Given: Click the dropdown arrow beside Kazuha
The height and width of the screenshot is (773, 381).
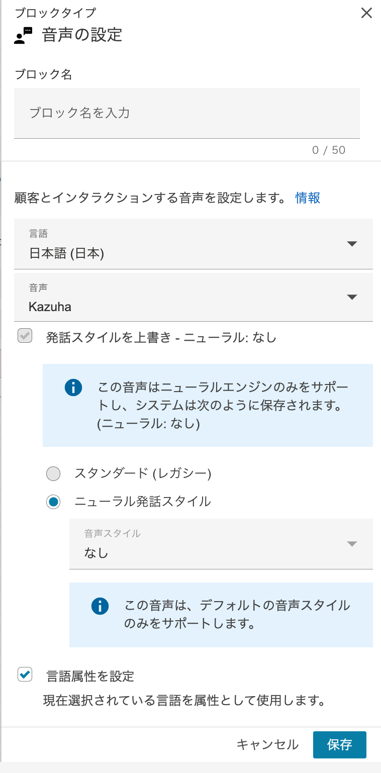Looking at the screenshot, I should (x=353, y=297).
